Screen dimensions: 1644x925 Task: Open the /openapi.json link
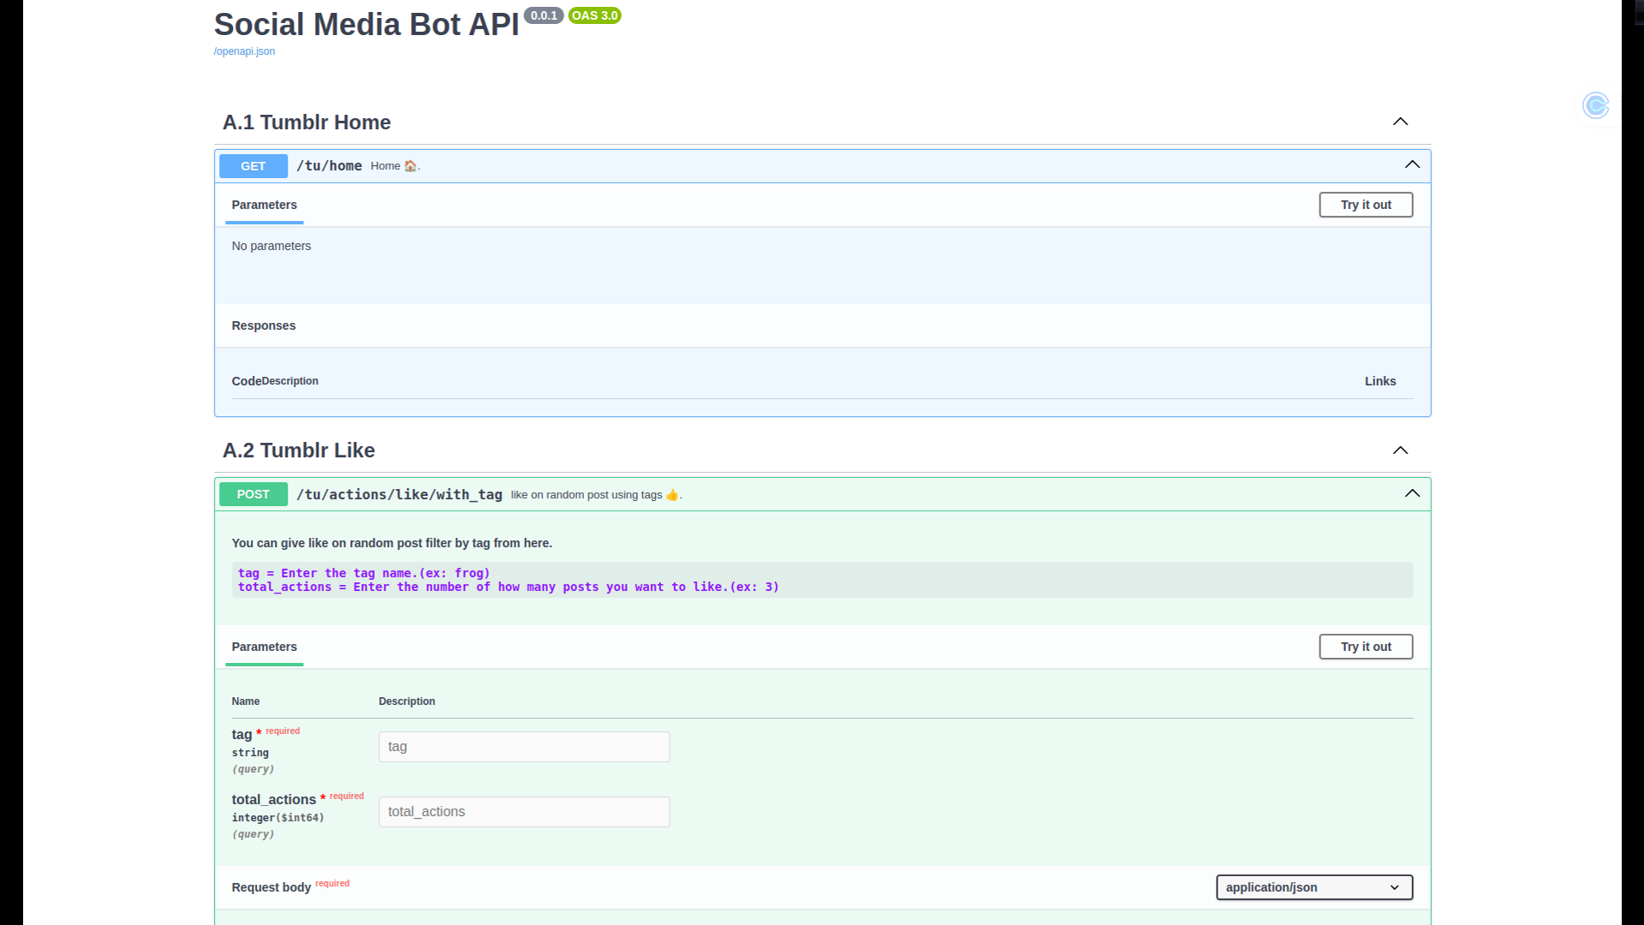tap(244, 51)
